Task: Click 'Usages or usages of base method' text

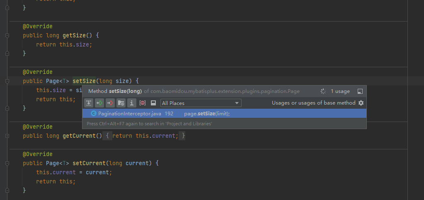Action: pos(314,103)
